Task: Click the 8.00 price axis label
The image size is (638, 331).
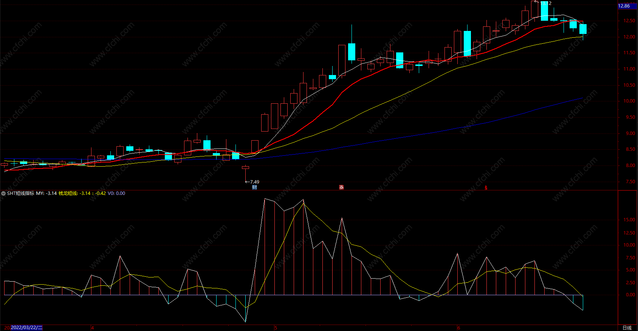Action: click(x=630, y=165)
